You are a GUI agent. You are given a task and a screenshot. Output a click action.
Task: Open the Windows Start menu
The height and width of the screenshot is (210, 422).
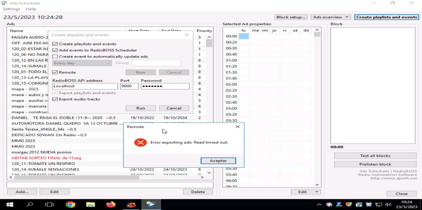tap(10, 204)
